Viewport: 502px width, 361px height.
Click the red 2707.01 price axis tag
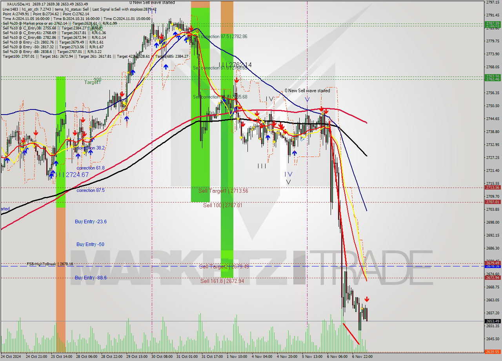coord(493,202)
